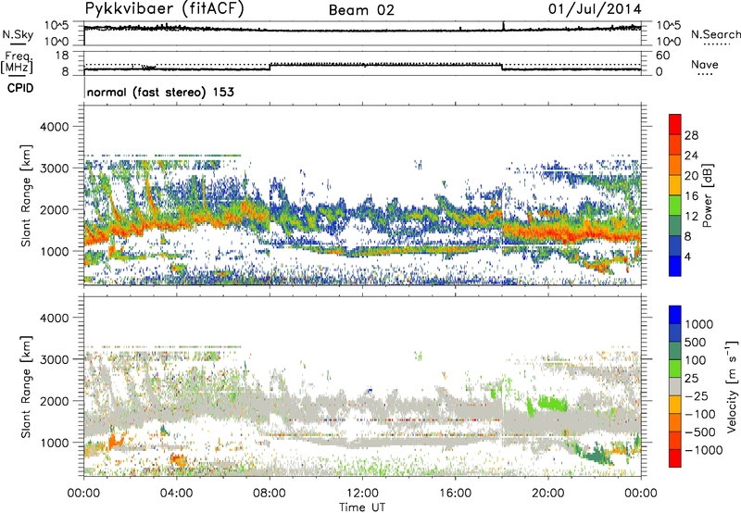Click the "18" frequency axis tick label
Image resolution: width=741 pixels, height=513 pixels.
tap(62, 56)
